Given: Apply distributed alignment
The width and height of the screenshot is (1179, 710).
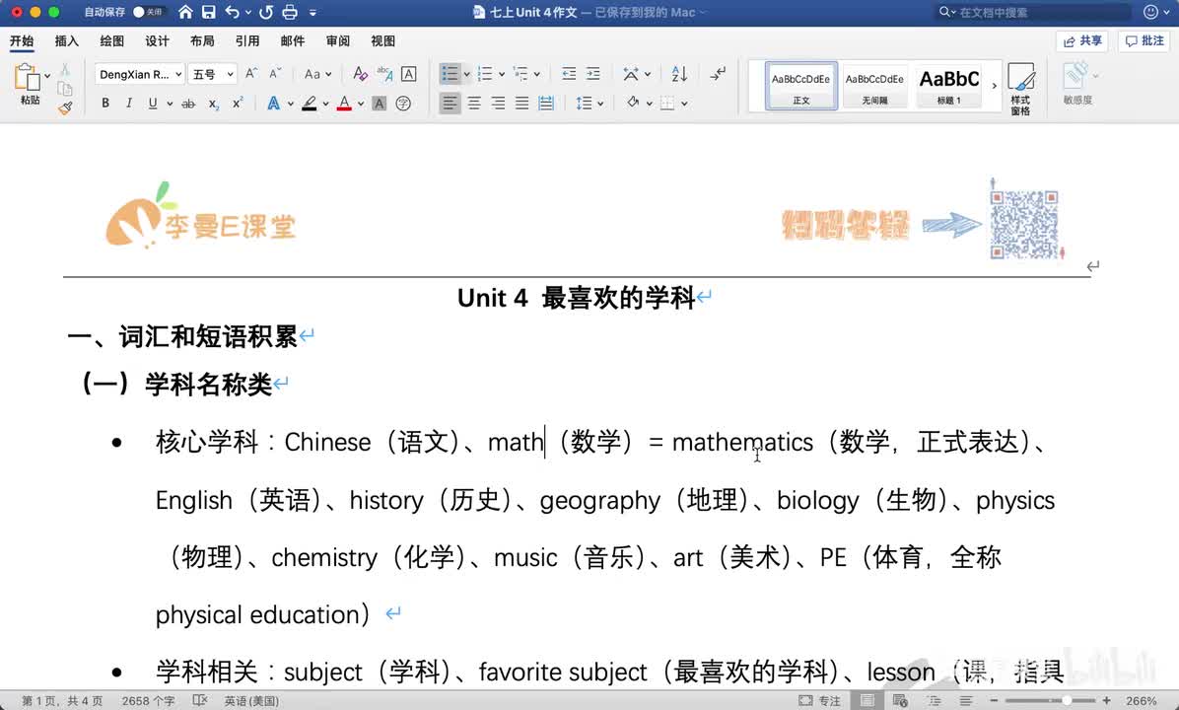Looking at the screenshot, I should click(546, 103).
